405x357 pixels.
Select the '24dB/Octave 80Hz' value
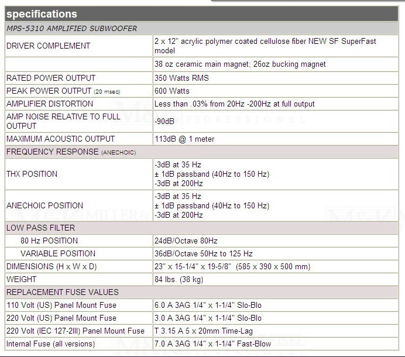click(x=186, y=241)
